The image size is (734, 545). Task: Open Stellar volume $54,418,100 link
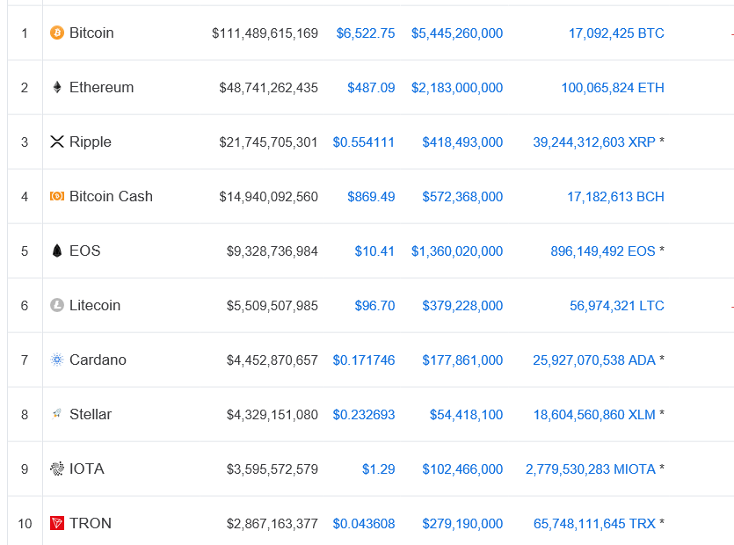[466, 415]
